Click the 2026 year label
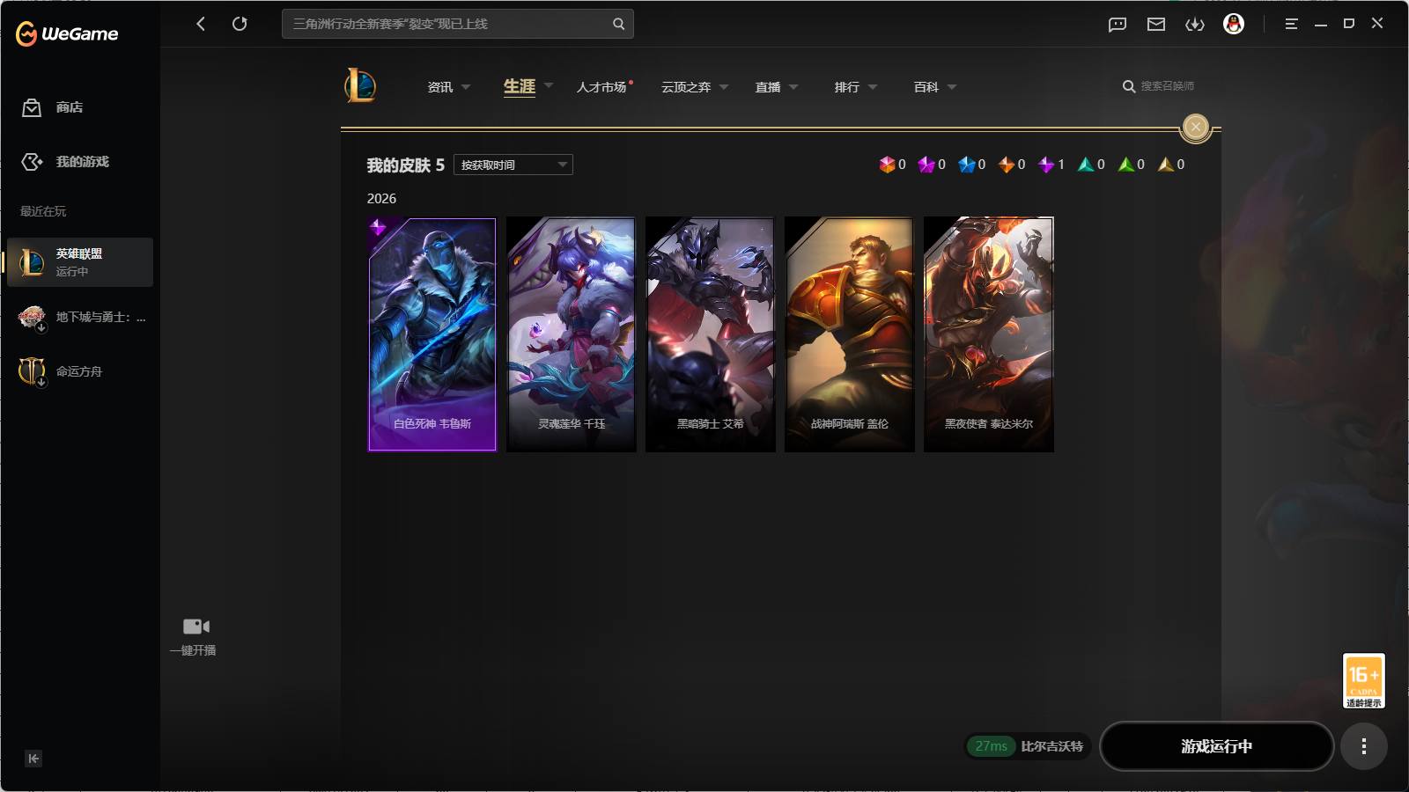1409x792 pixels. pos(381,199)
